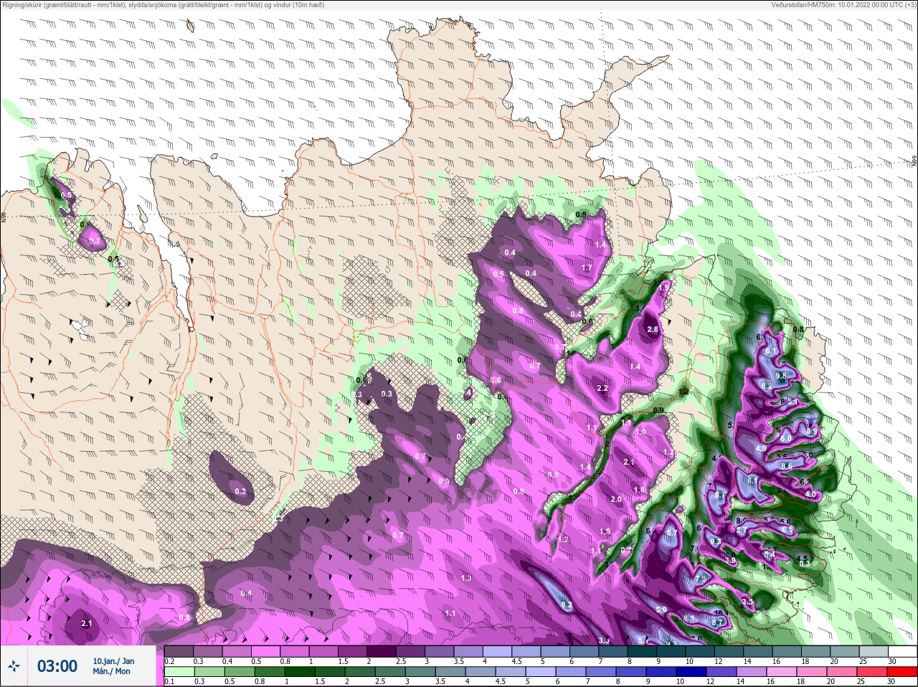
Task: Click the 4.9 precipitation value on map
Action: (x=761, y=449)
